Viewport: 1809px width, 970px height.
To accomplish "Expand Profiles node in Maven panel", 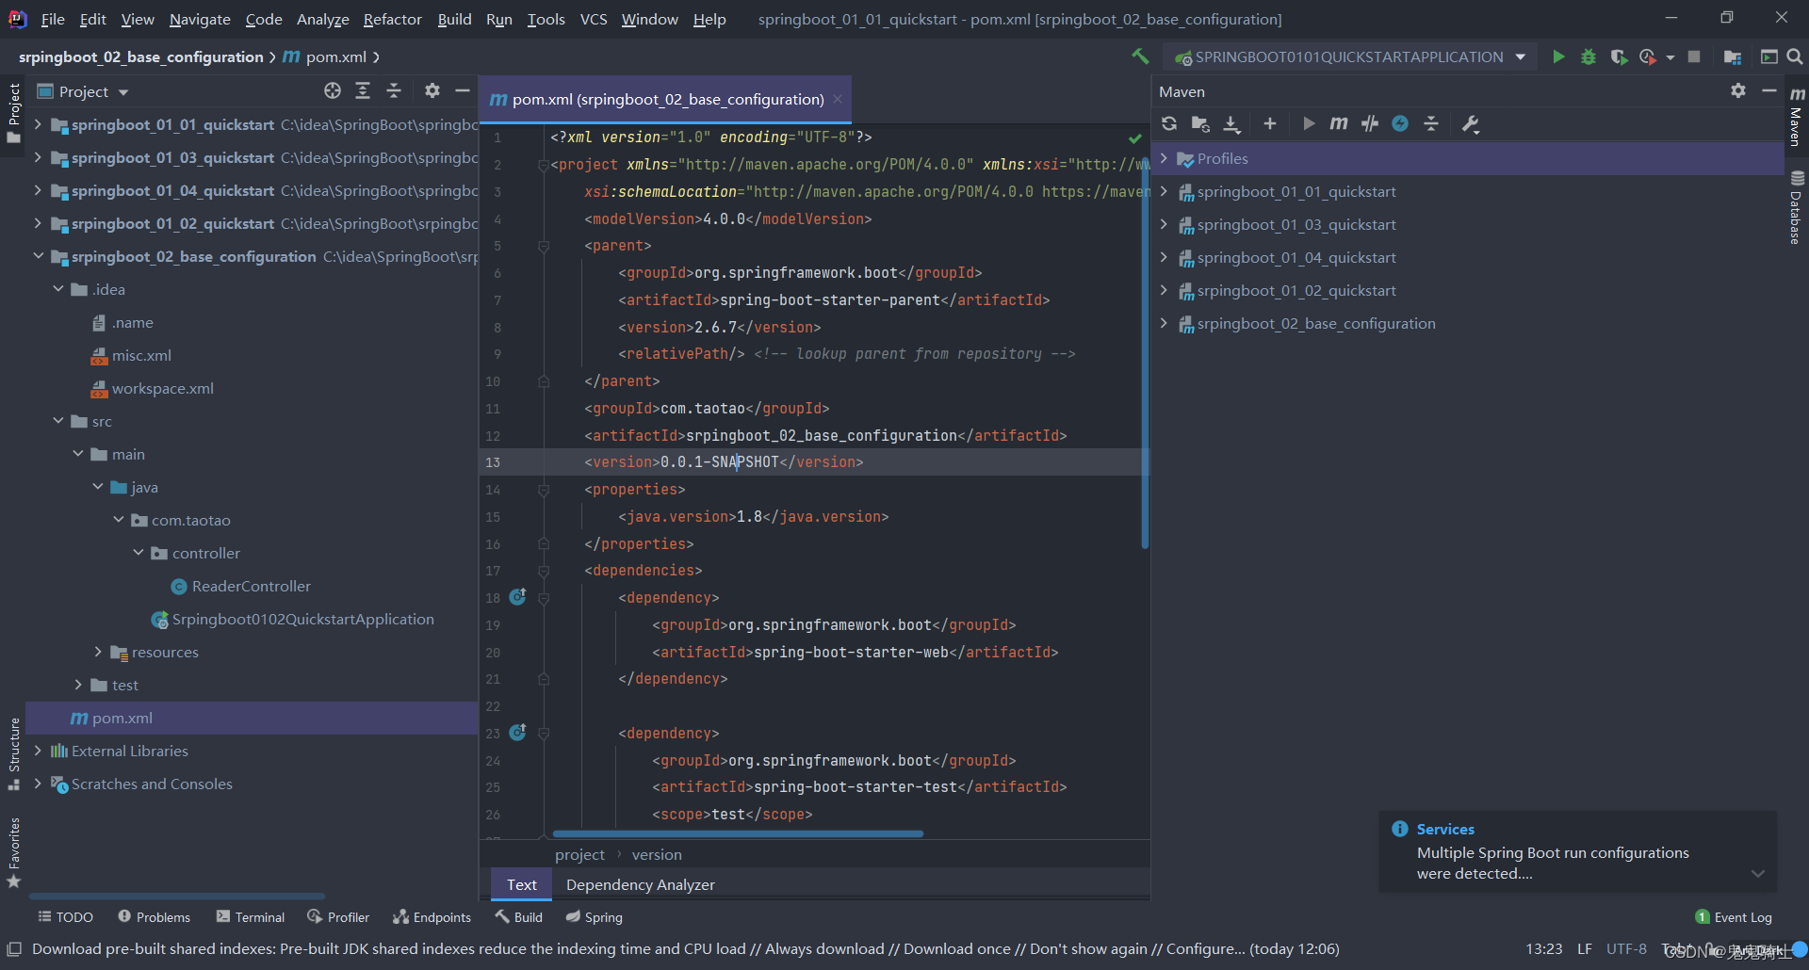I will [1164, 158].
